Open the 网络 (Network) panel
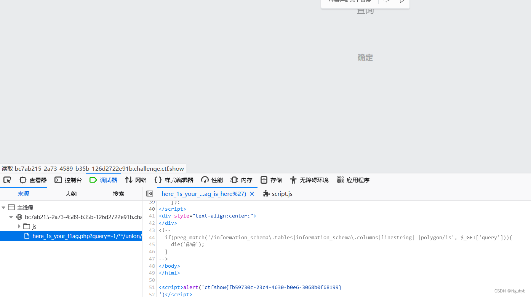 [136, 180]
